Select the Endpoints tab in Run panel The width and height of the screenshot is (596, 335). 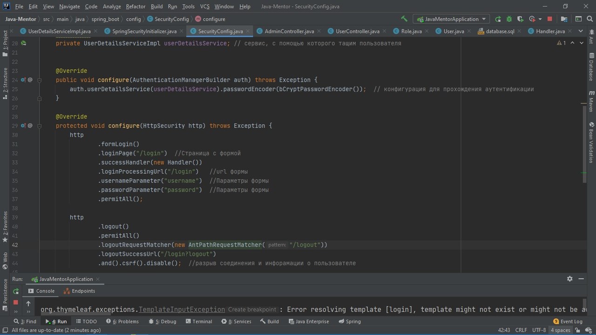click(79, 291)
